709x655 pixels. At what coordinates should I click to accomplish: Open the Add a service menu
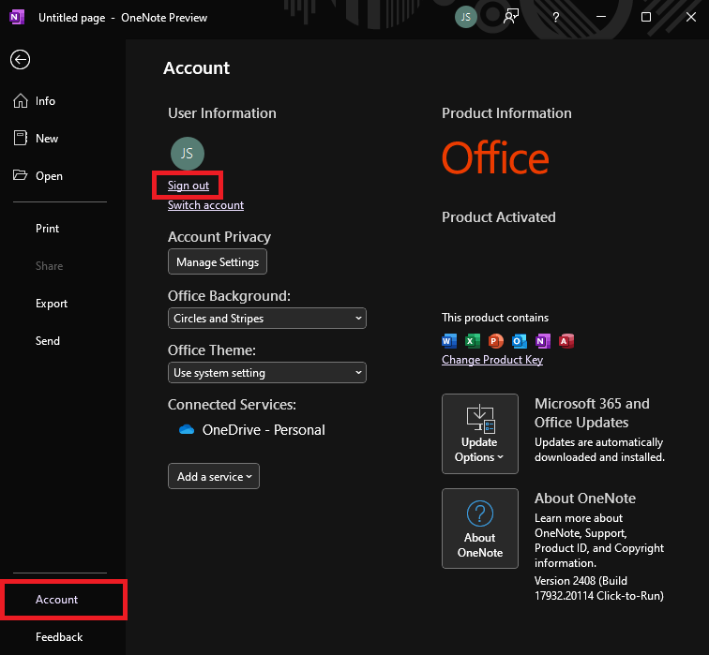point(214,476)
